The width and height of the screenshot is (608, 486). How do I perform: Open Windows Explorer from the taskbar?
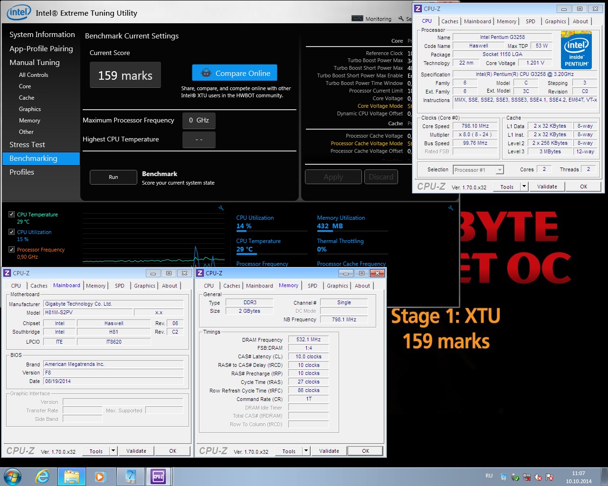(72, 477)
